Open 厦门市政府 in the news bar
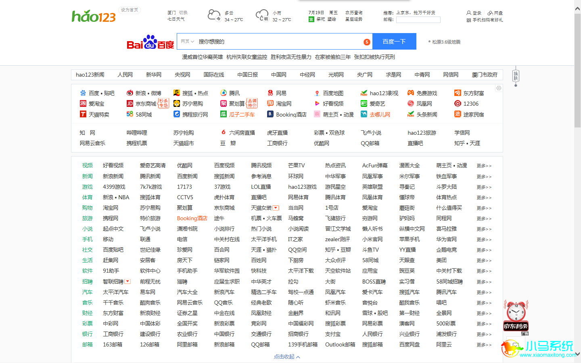Viewport: 581px width, 363px height. [485, 75]
